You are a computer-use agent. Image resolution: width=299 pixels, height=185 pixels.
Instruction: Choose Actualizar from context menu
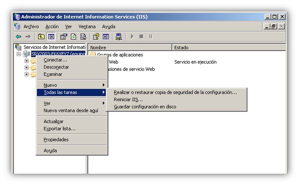point(72,122)
